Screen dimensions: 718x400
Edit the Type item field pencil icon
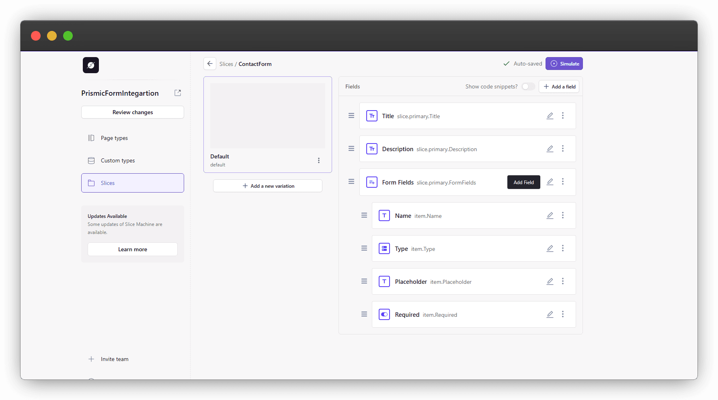click(x=550, y=248)
